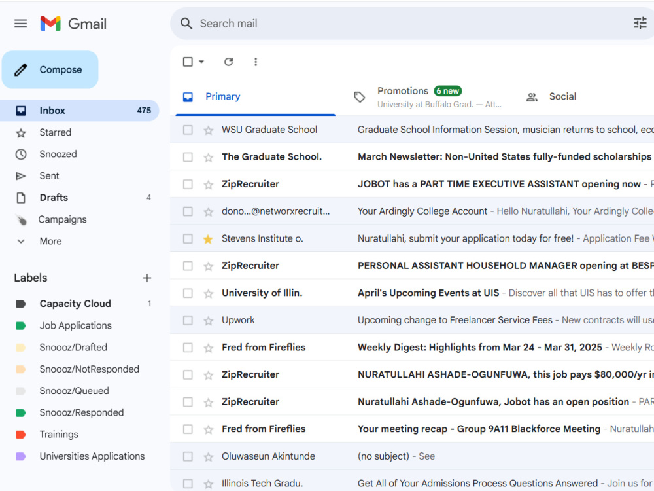Select the WSU Graduate School email checkbox
This screenshot has width=654, height=491.
coord(188,130)
